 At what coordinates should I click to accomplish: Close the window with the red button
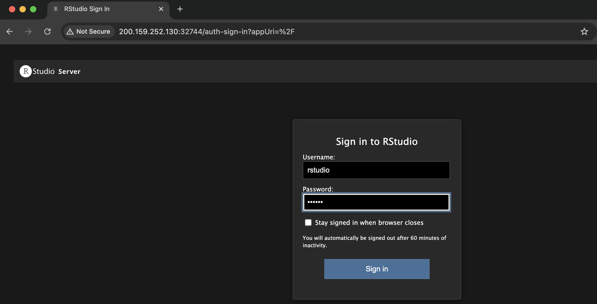point(12,9)
